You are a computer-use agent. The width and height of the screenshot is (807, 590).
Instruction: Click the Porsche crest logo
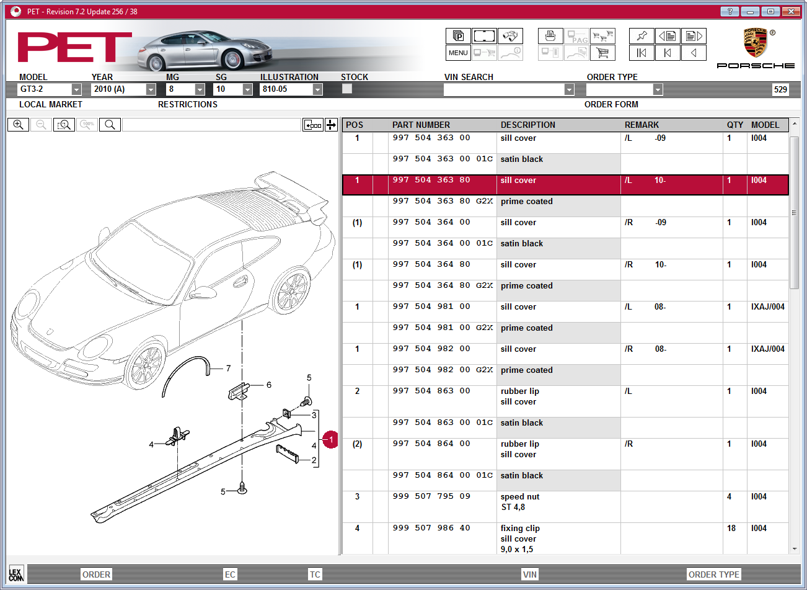click(x=755, y=43)
